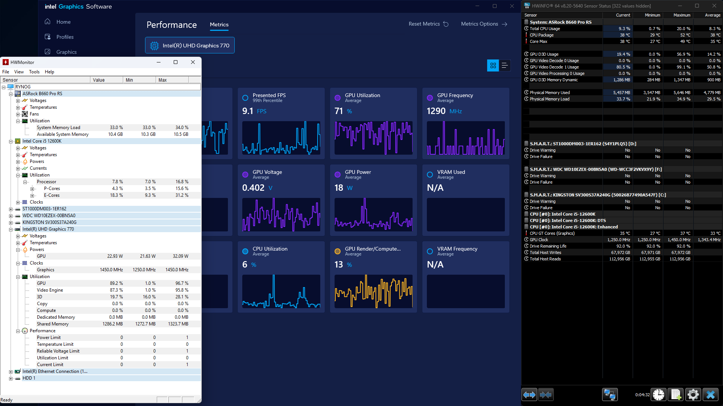
Task: Click the HWiNFO expand columns arrows button
Action: point(529,395)
